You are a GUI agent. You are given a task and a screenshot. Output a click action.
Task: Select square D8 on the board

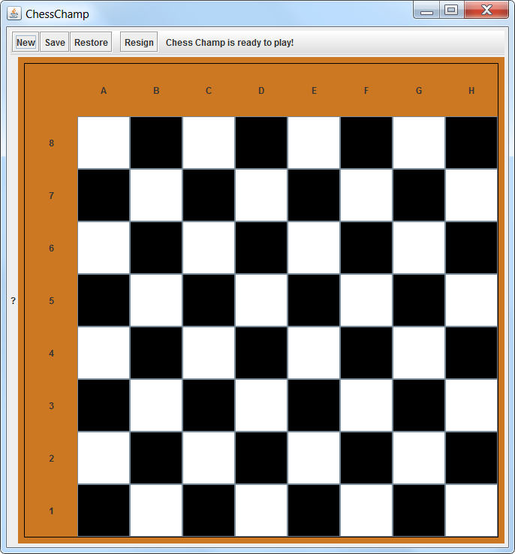(261, 143)
